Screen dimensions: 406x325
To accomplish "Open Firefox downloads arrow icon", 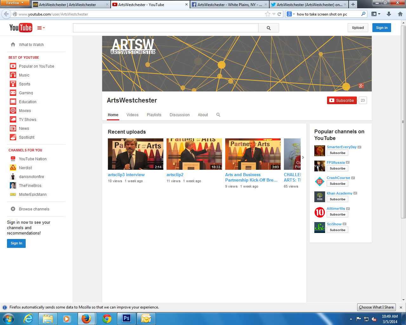I will point(389,14).
